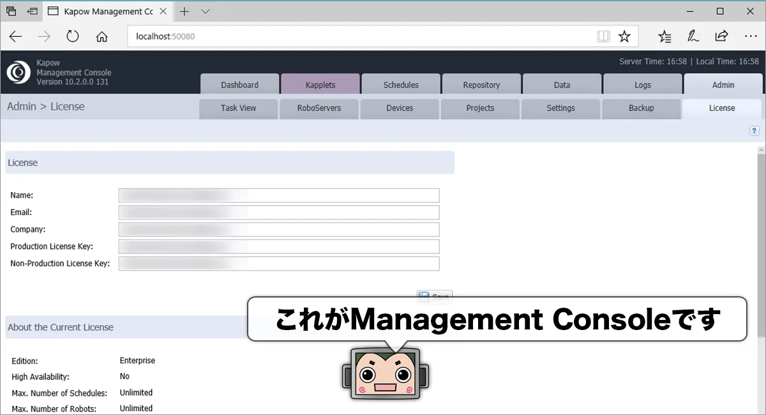Go to the Backup sub-tab
Screen dimensions: 766x415
pyautogui.click(x=641, y=109)
